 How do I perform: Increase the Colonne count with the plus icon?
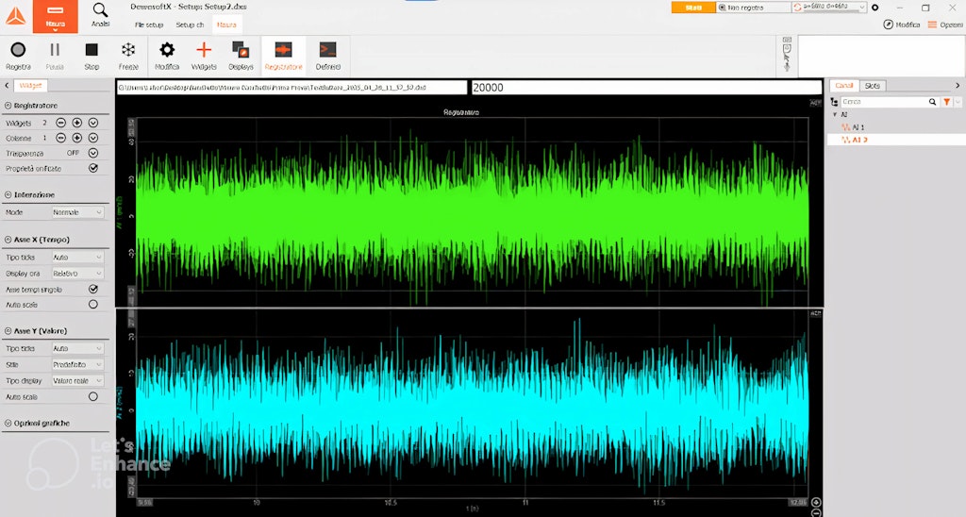[77, 138]
